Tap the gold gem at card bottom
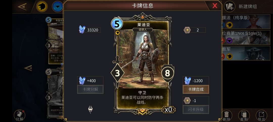The height and width of the screenshot is (122, 273). coord(142,111)
